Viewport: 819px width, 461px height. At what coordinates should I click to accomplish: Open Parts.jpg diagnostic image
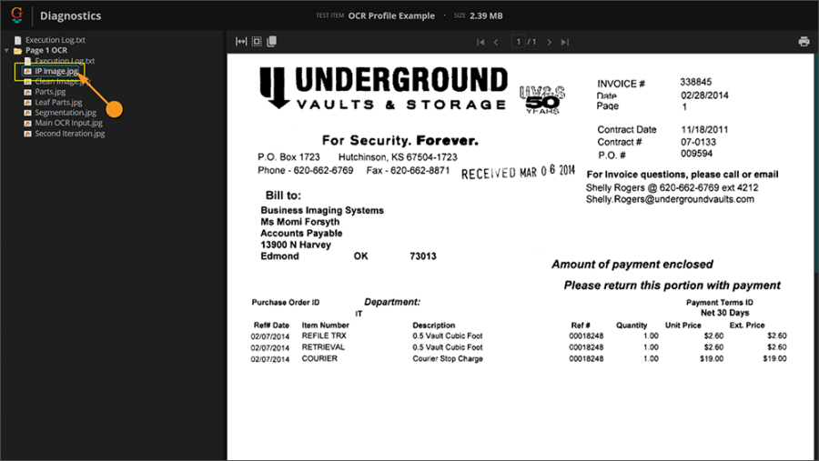pyautogui.click(x=50, y=92)
